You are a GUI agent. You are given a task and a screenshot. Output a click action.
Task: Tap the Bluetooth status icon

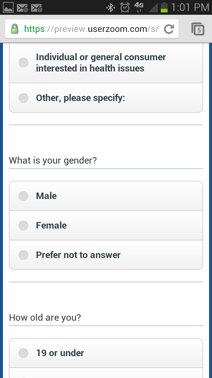click(111, 7)
